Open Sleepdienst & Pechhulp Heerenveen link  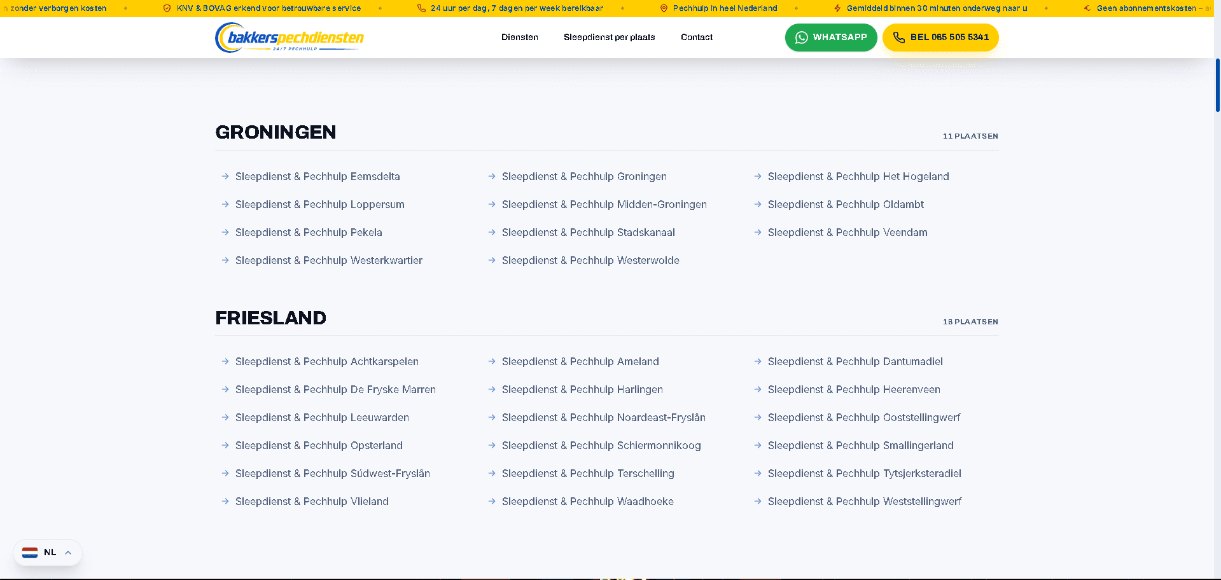(854, 389)
